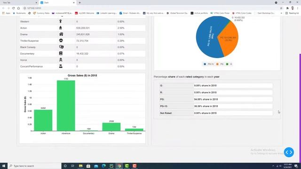
Task: Open Chrome's three-dot menu
Action: click(298, 8)
